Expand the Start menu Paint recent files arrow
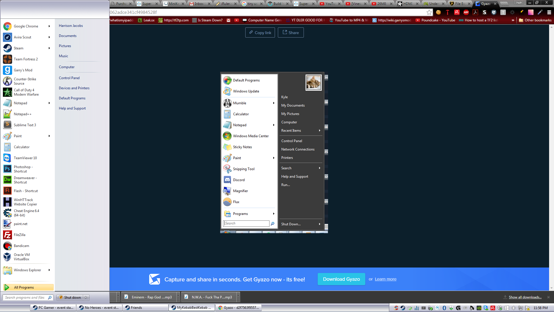Viewport: 554px width, 312px height. (x=49, y=136)
